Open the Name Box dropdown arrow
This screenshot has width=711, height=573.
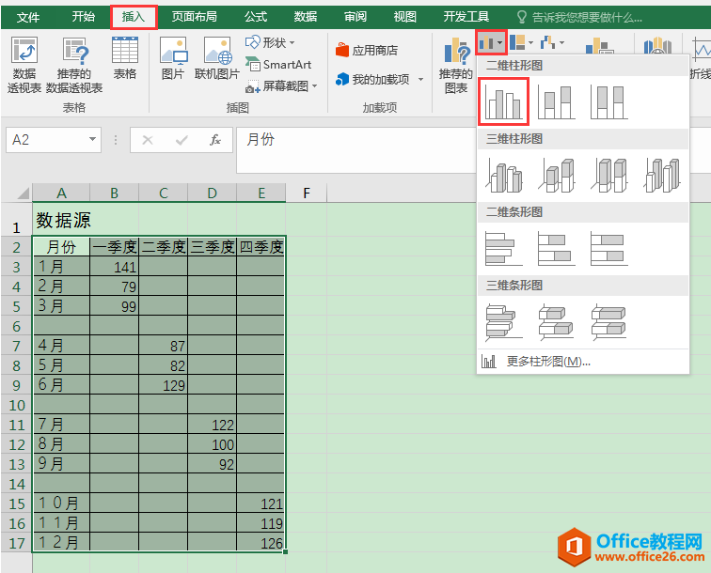coord(92,139)
